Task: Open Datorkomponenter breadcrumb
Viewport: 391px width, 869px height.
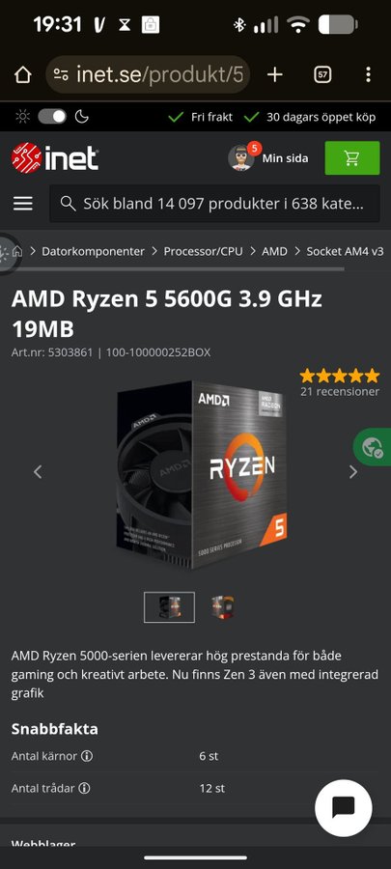Action: pos(93,251)
